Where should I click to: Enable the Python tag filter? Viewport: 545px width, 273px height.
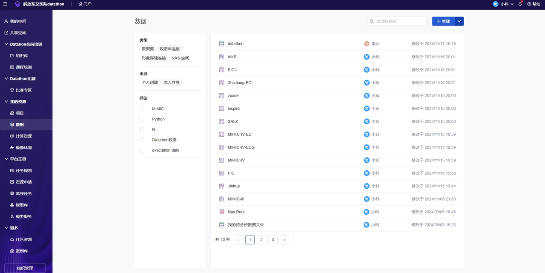coord(141,119)
